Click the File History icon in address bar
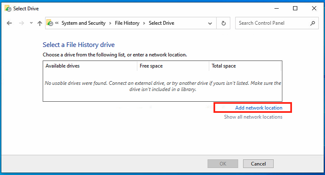Screen dimensions: 325x175 point(50,23)
